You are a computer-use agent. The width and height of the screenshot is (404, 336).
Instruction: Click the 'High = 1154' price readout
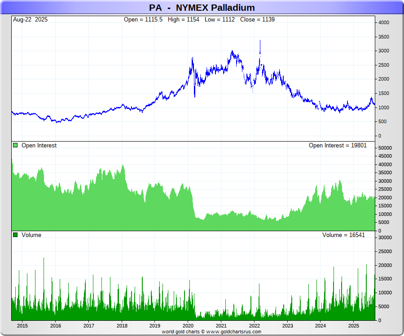(184, 20)
